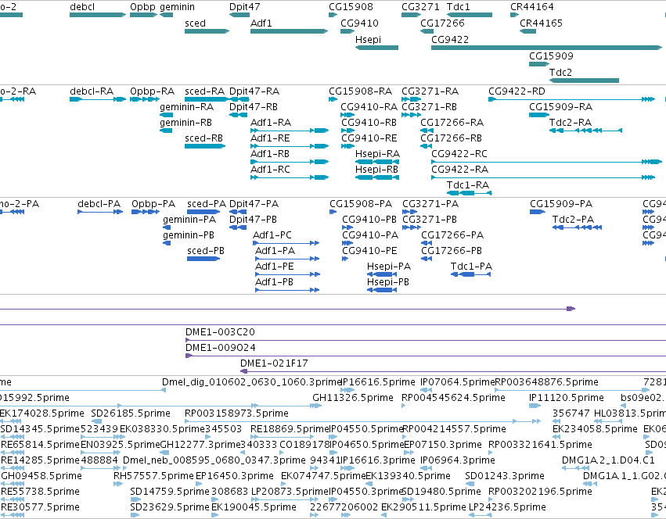Click the sced gene feature bar
Viewport: 666px width, 519px height.
(x=207, y=31)
